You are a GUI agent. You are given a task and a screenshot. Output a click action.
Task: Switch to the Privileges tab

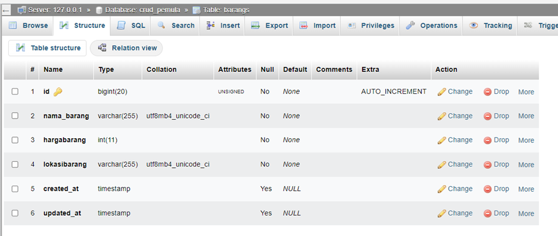coord(370,25)
